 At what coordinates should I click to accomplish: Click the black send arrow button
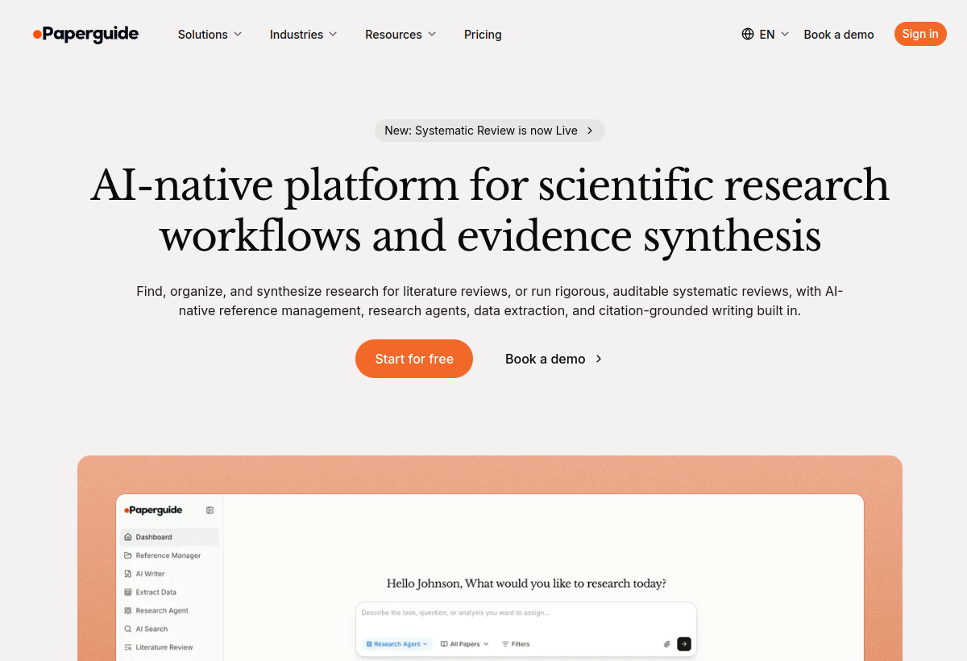pyautogui.click(x=684, y=644)
